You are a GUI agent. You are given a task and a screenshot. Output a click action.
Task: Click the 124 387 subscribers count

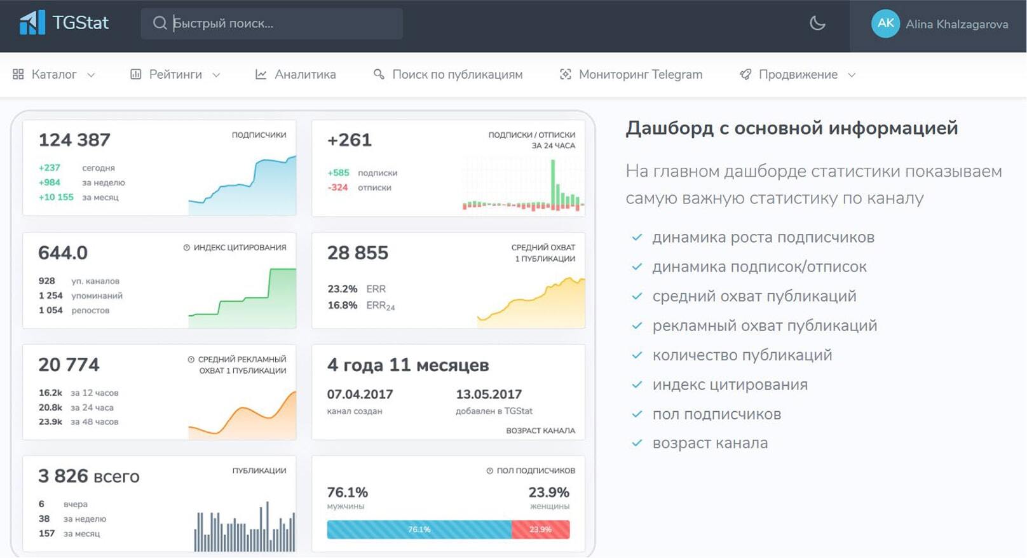pyautogui.click(x=74, y=140)
